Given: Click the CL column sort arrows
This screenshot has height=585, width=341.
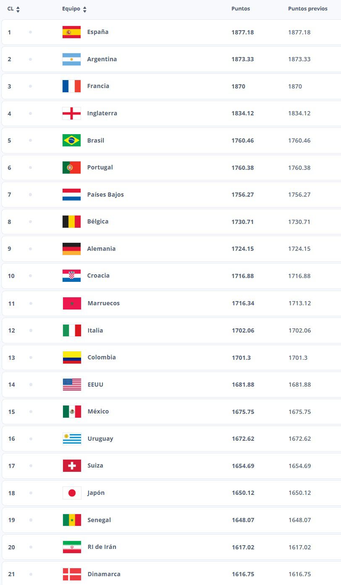Looking at the screenshot, I should pos(18,8).
